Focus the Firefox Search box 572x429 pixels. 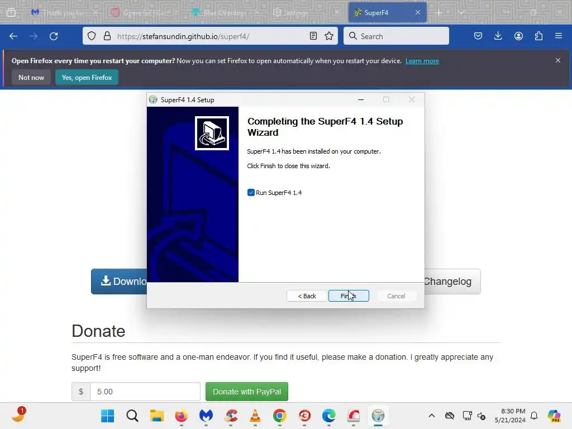[396, 36]
